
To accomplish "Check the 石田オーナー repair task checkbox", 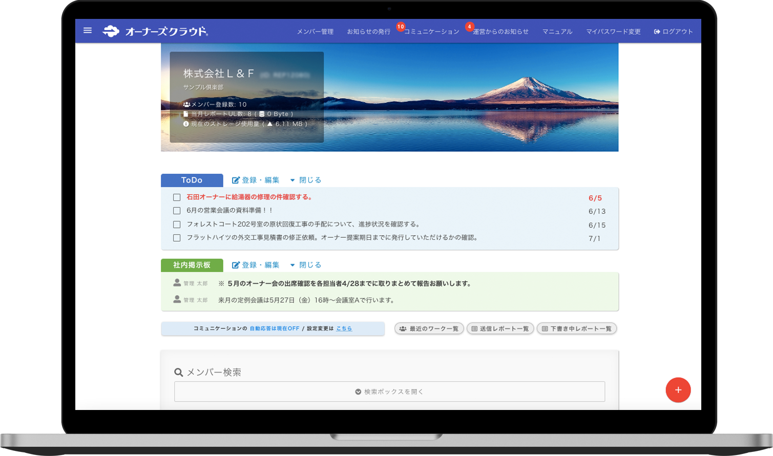I will click(x=176, y=197).
